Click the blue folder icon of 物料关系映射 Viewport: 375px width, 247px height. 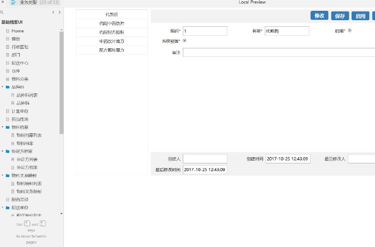pos(7,175)
